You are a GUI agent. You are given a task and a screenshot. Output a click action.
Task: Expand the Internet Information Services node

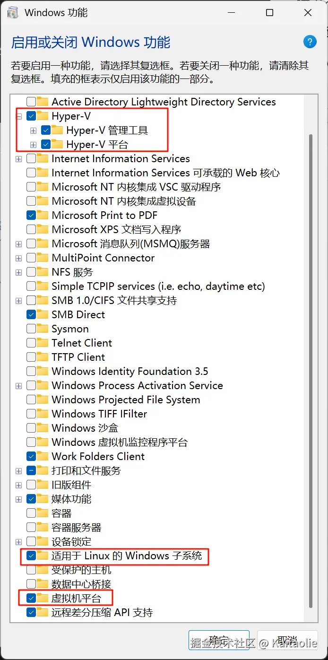[19, 159]
